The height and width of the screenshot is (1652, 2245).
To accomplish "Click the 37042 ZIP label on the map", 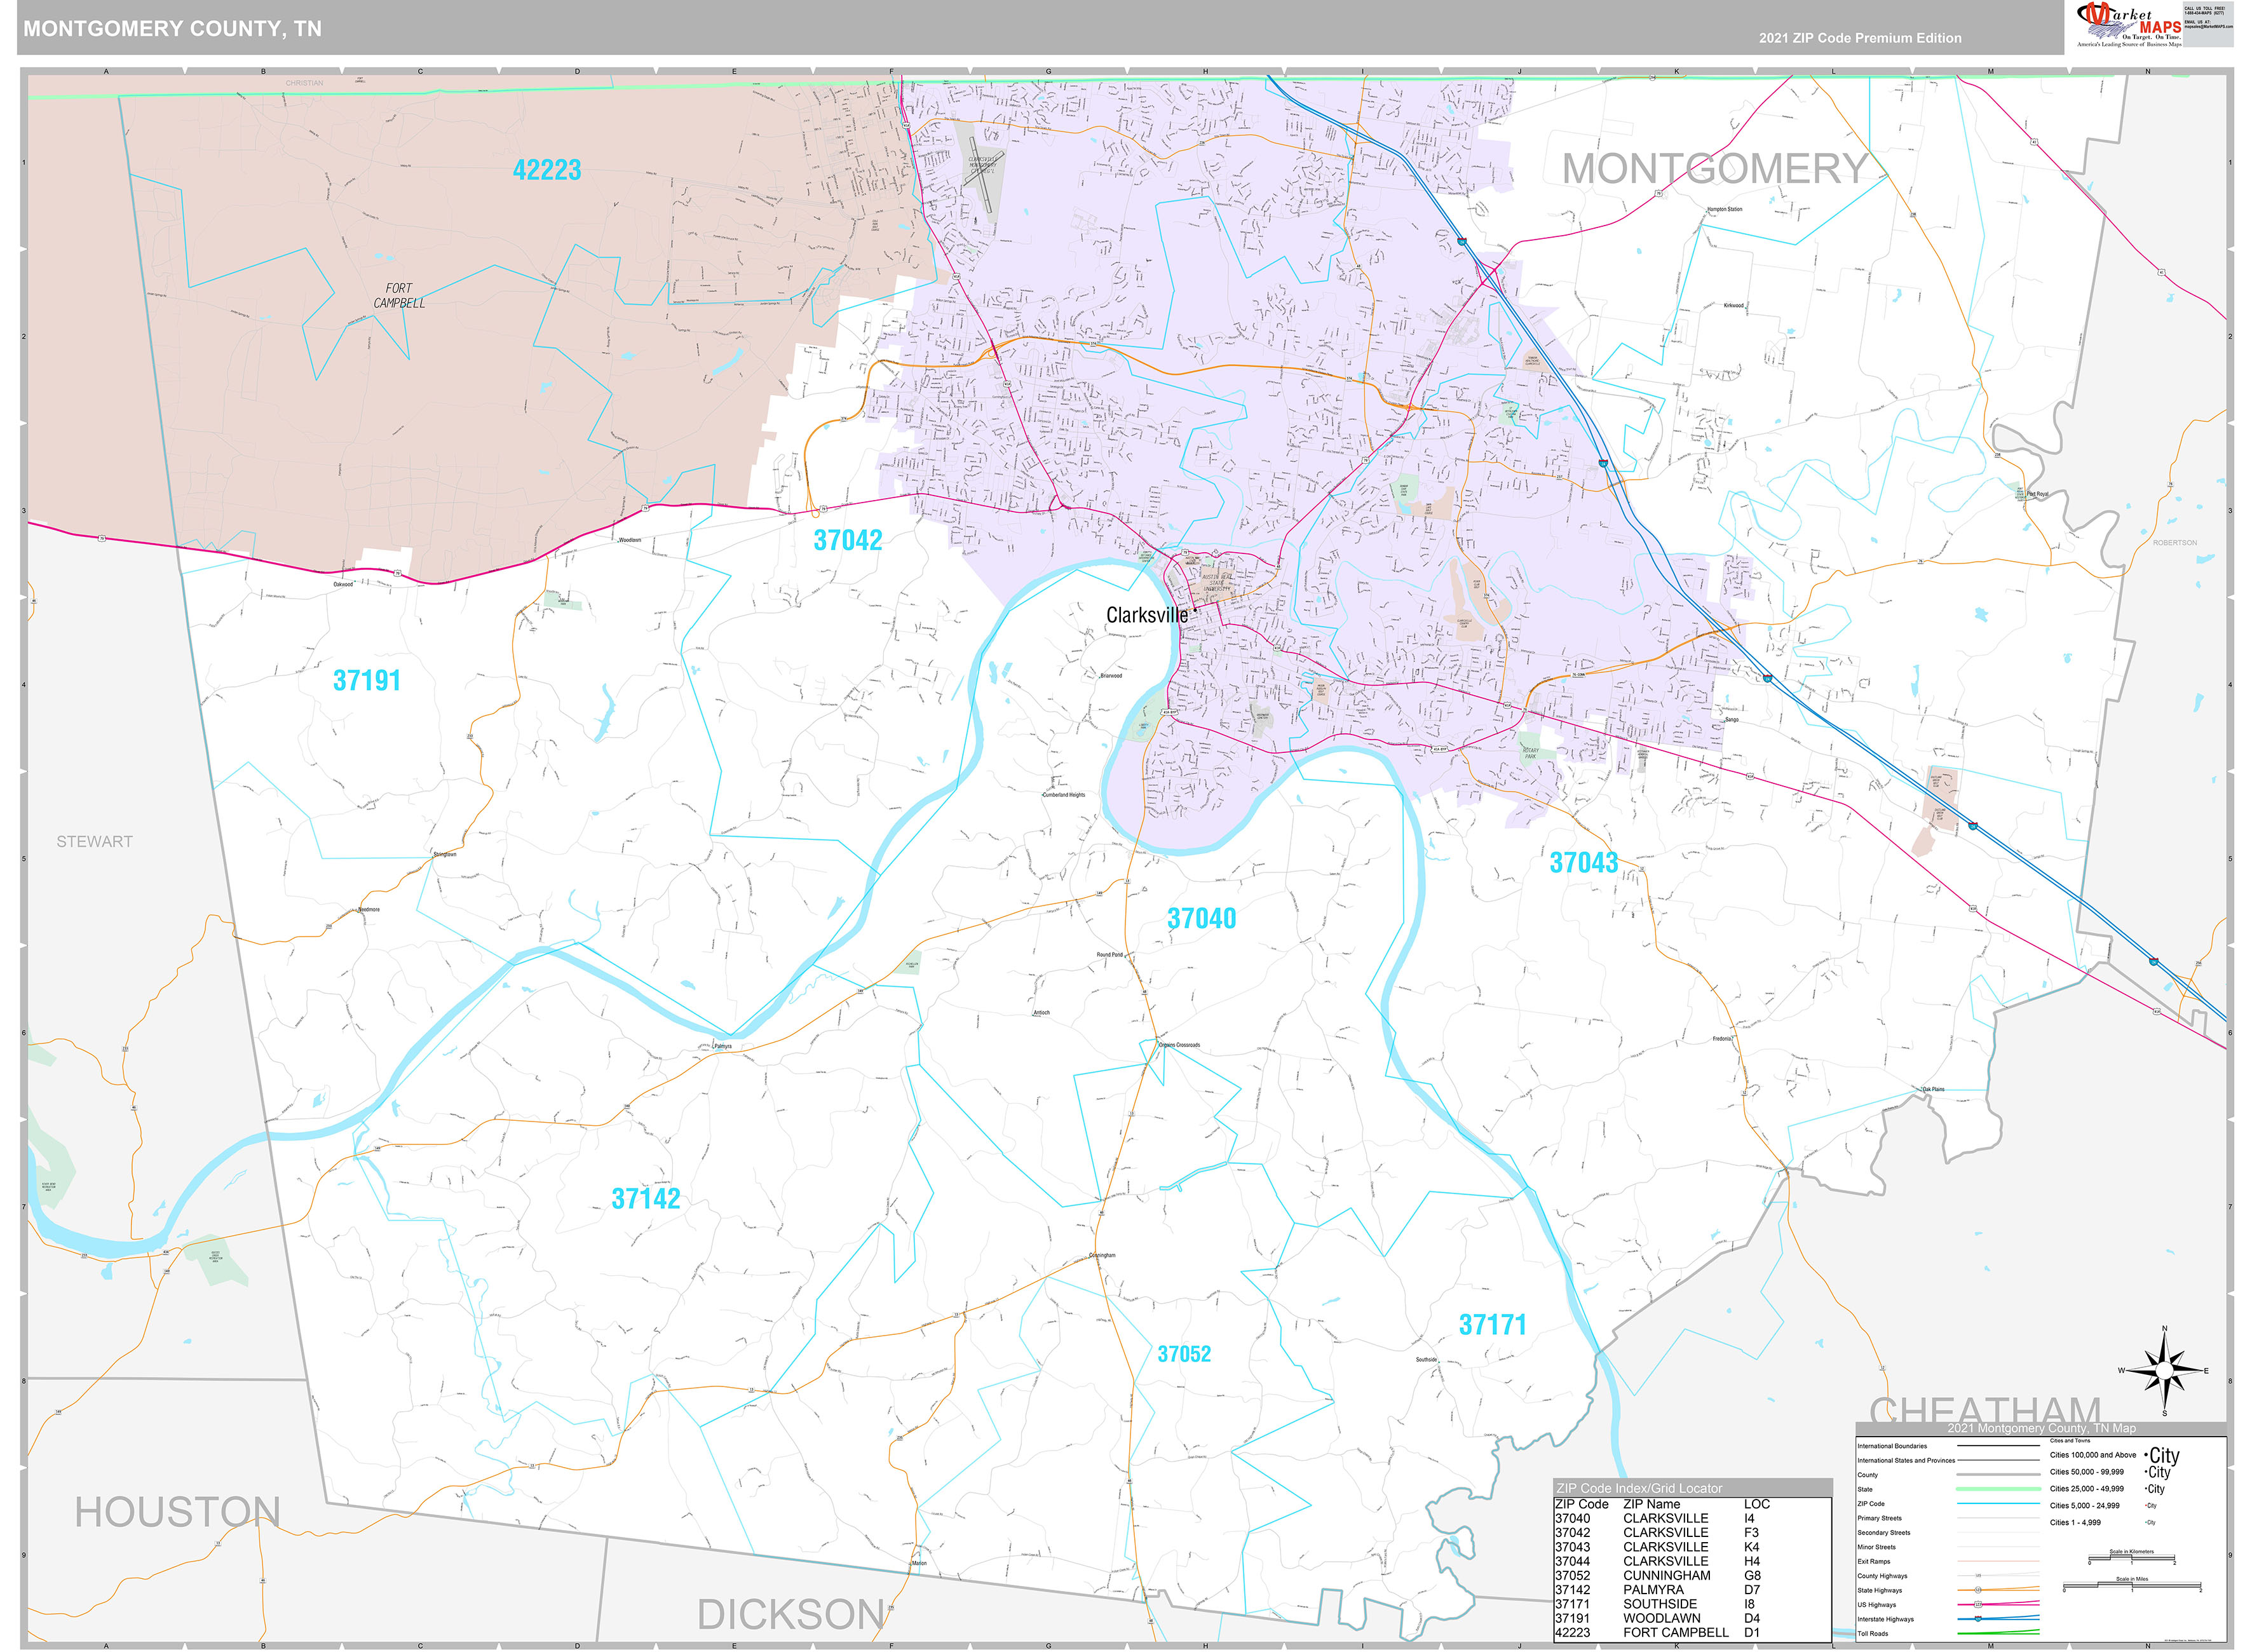I will click(x=847, y=540).
